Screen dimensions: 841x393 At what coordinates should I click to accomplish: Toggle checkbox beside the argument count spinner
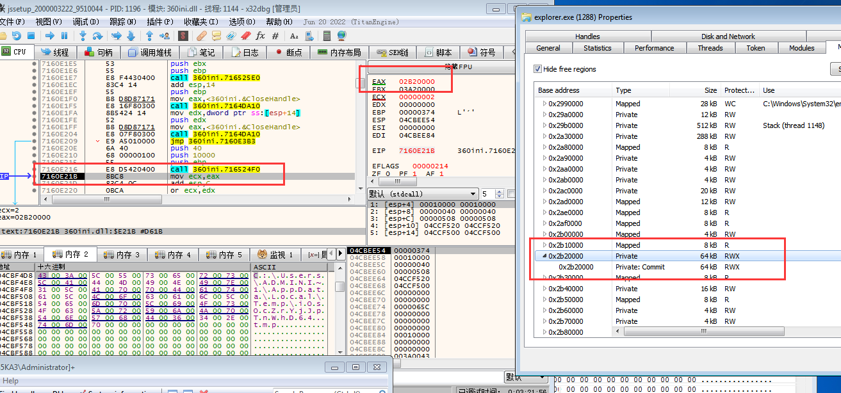[510, 194]
